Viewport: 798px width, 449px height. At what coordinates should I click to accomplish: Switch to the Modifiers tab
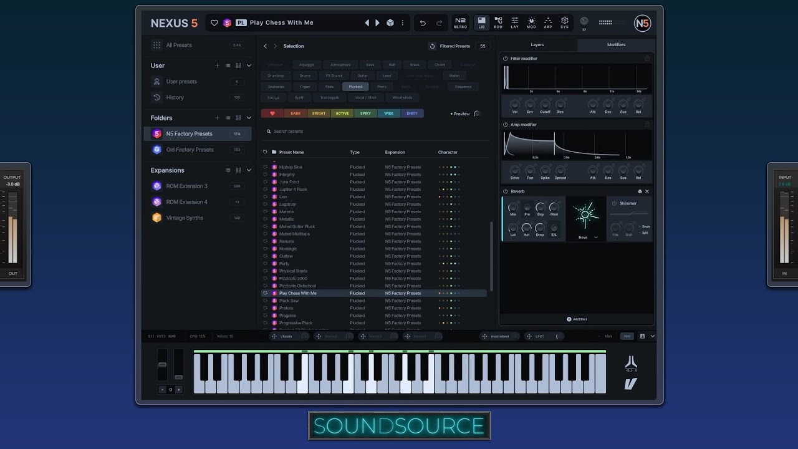pyautogui.click(x=616, y=45)
